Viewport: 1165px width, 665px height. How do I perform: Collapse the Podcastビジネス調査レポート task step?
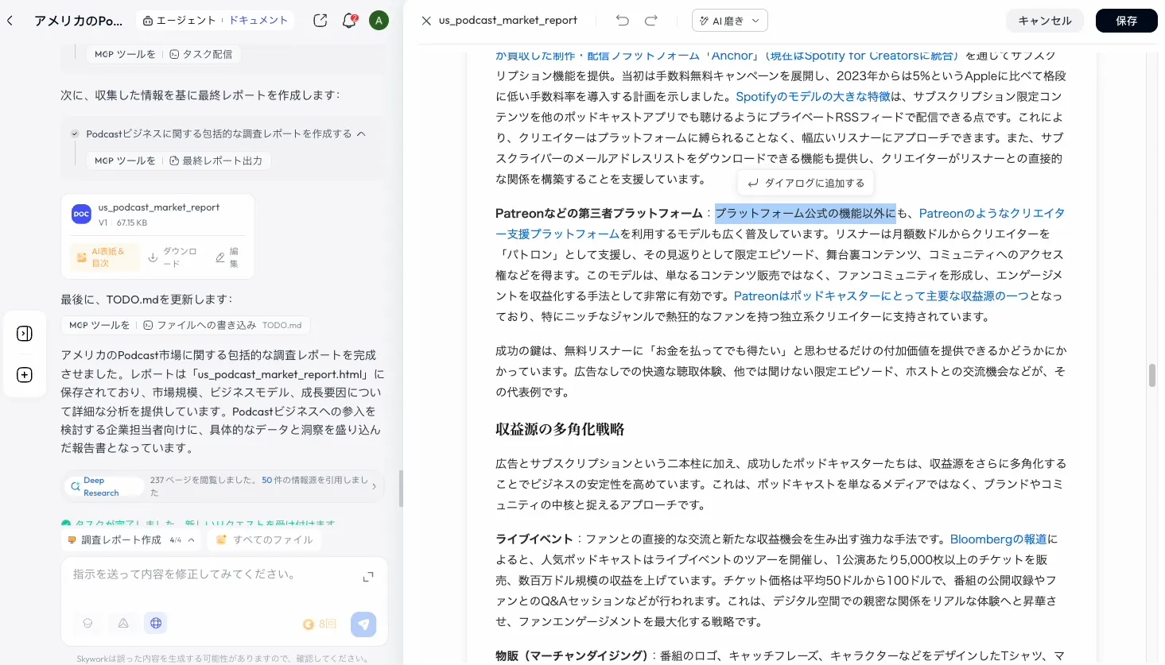pyautogui.click(x=361, y=133)
